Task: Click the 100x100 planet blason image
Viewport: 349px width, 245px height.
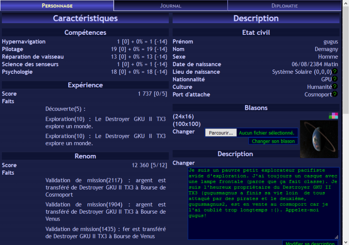Action: (x=319, y=139)
